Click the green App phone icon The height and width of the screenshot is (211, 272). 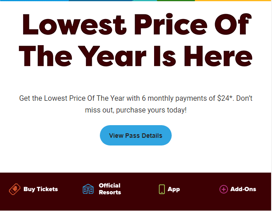coord(162,189)
